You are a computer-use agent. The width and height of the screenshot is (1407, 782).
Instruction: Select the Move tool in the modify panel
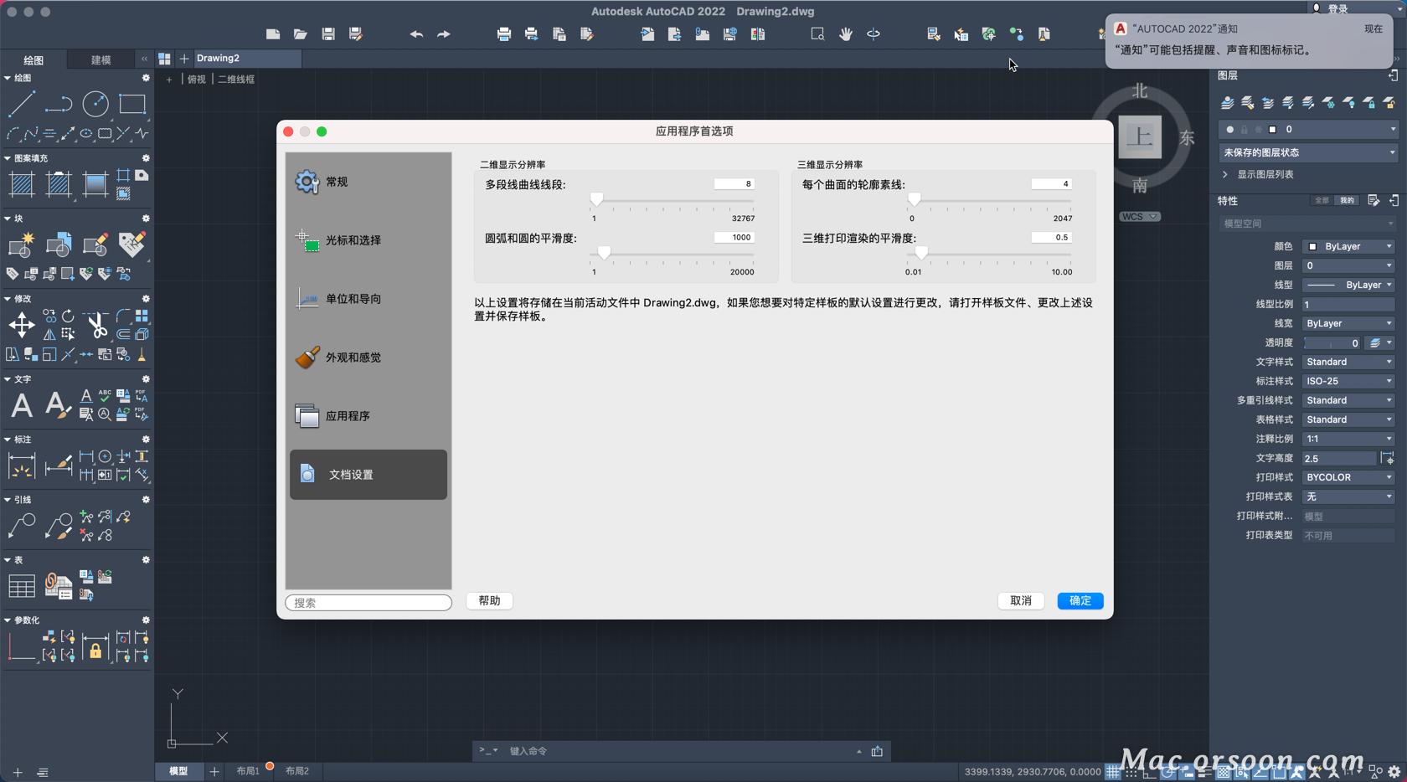tap(23, 325)
